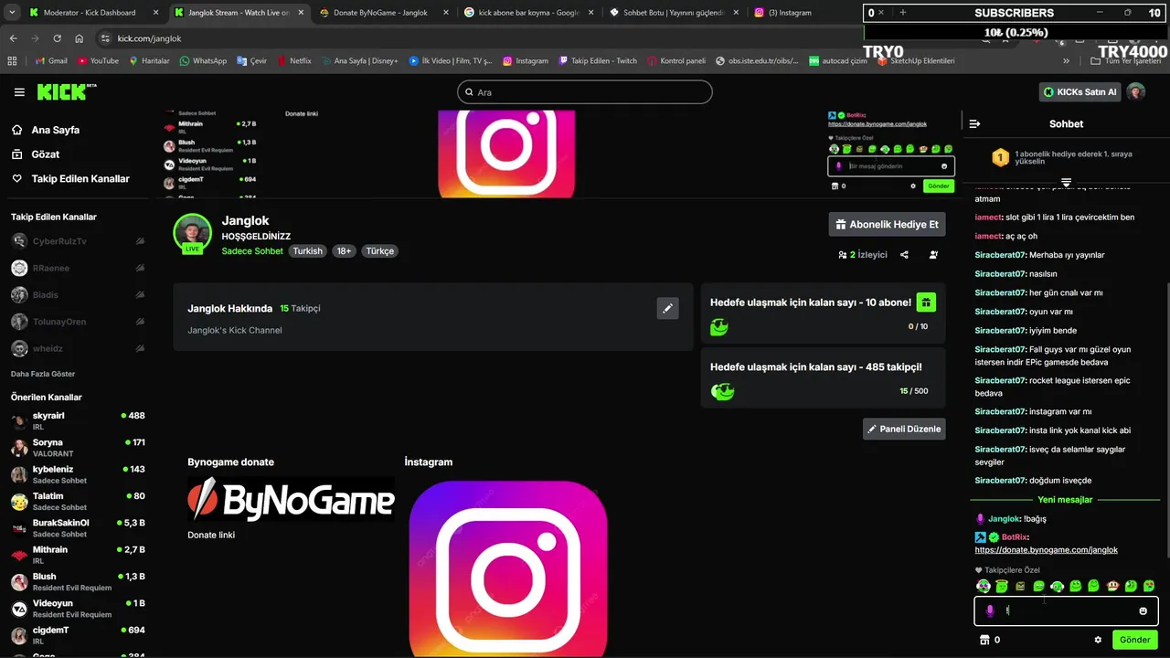The image size is (1170, 658).
Task: Click the Gönder send button in chat
Action: 1134,640
